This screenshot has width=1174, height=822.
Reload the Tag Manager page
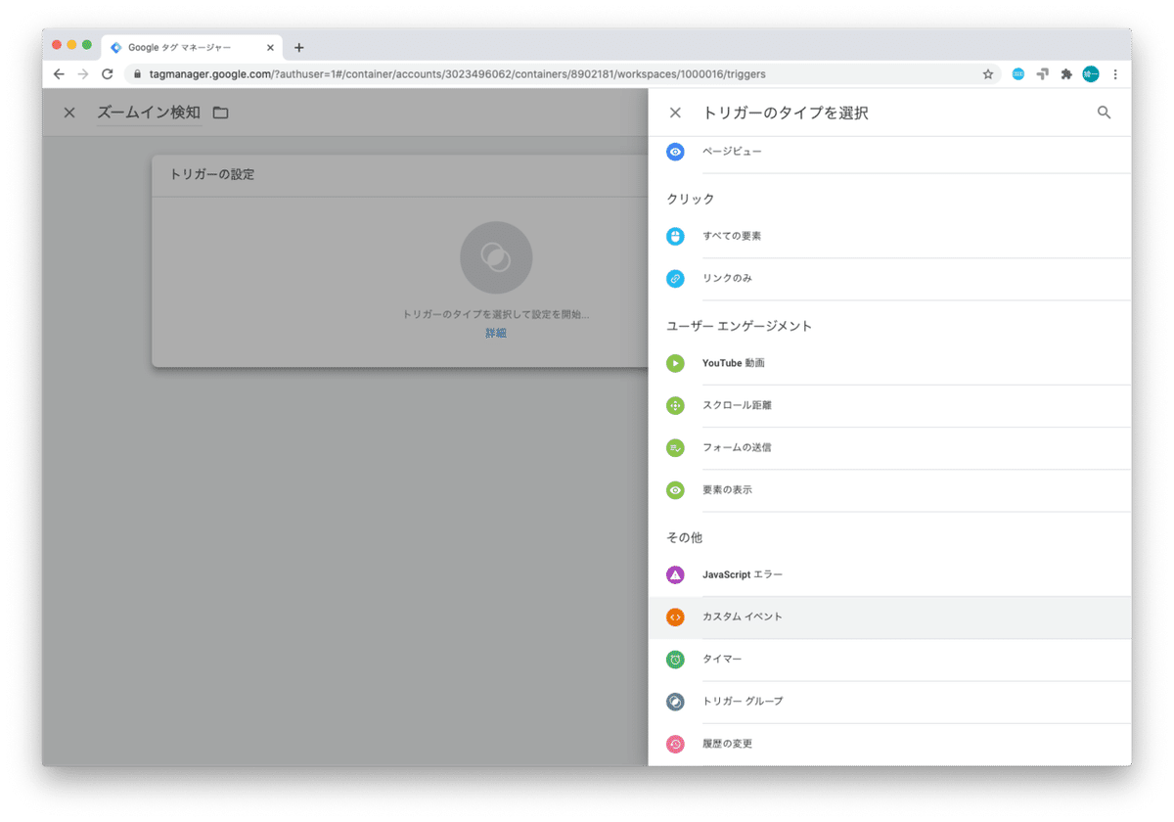[x=108, y=74]
